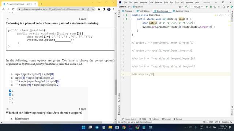Open the Project tool window stripe
Image resolution: width=234 pixels, height=131 pixels.
(119, 14)
